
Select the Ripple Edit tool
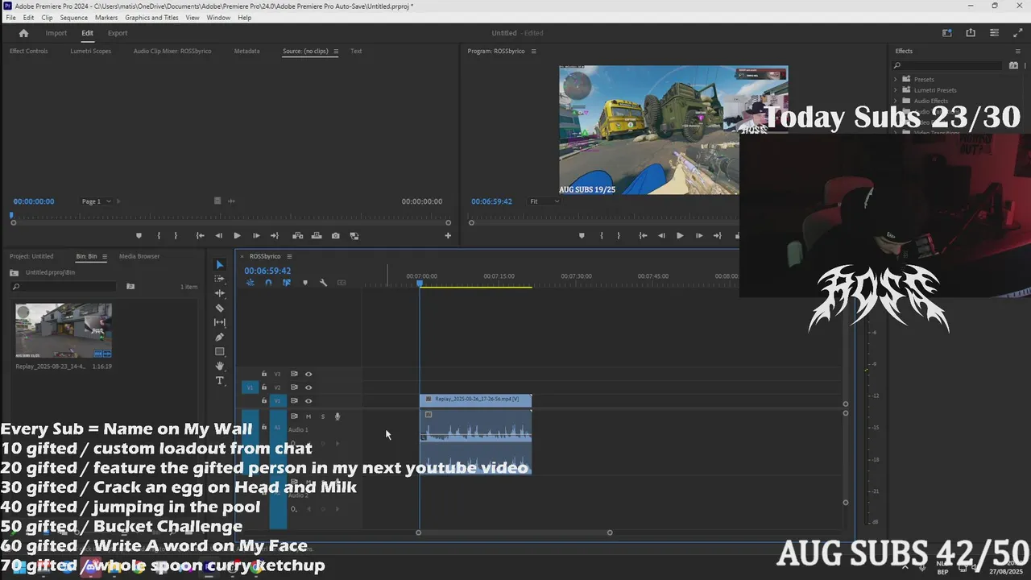click(x=219, y=293)
